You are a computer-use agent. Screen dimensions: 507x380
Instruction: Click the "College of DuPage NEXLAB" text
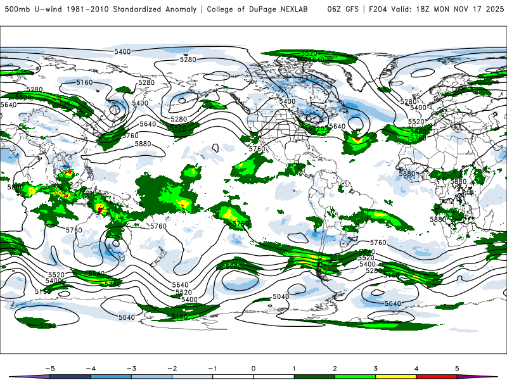pos(257,9)
